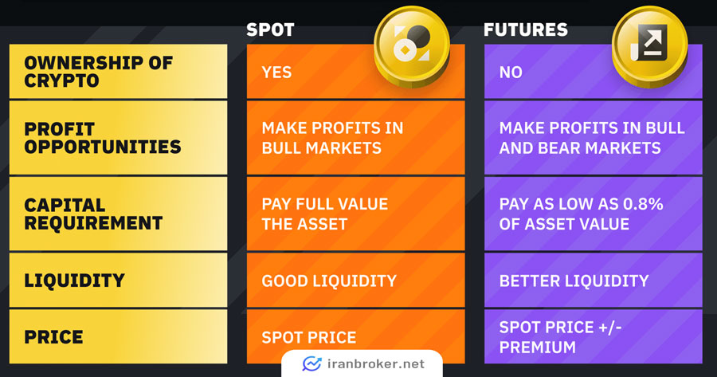Click the Ownership of Crypto row label

pyautogui.click(x=118, y=72)
